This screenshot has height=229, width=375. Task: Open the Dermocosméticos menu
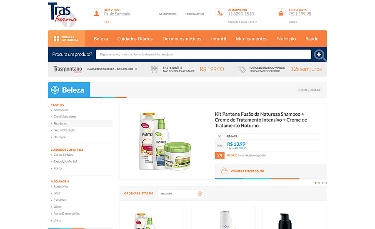point(182,39)
